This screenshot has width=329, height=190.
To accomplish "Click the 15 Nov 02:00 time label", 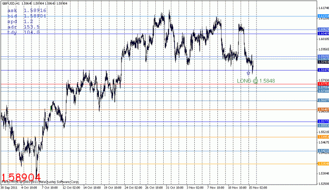I will point(258,187).
